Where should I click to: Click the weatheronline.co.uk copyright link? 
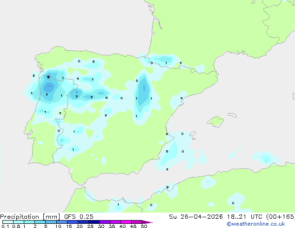255,224
